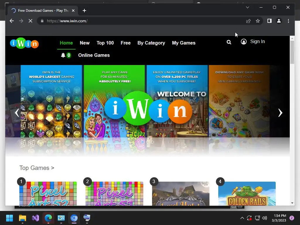Image resolution: width=300 pixels, height=225 pixels.
Task: Show the next carousel slide
Action: (x=280, y=113)
